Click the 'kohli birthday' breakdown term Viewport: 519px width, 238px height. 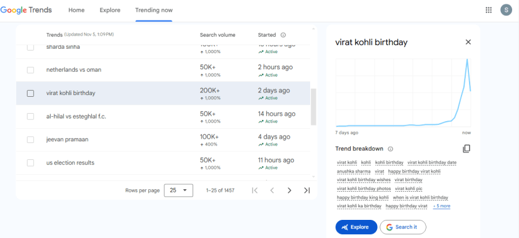[x=389, y=162]
